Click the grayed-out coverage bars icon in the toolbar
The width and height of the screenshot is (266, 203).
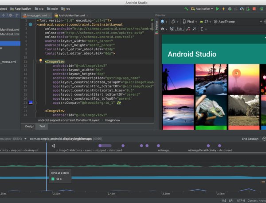(x=236, y=9)
